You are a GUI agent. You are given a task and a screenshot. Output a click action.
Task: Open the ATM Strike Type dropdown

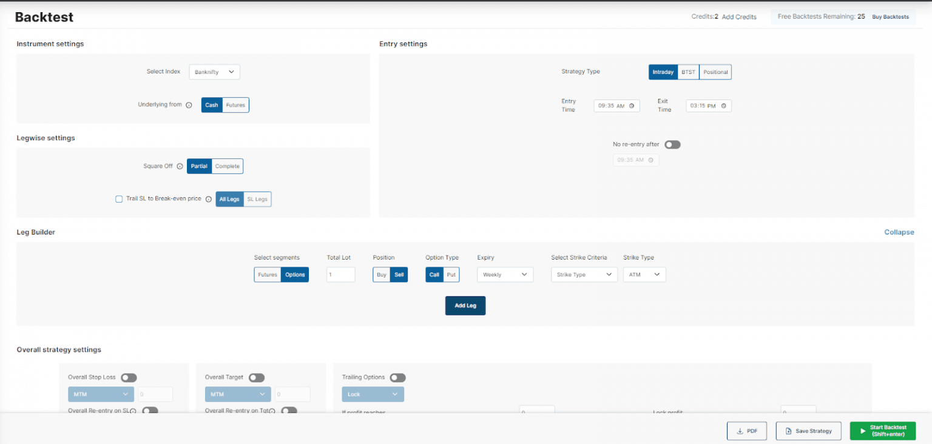pyautogui.click(x=644, y=275)
